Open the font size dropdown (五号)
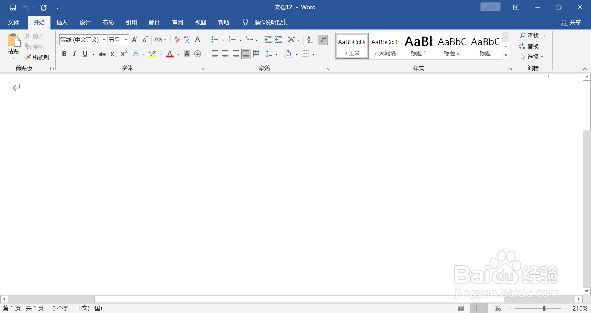The width and height of the screenshot is (591, 313). pyautogui.click(x=126, y=40)
